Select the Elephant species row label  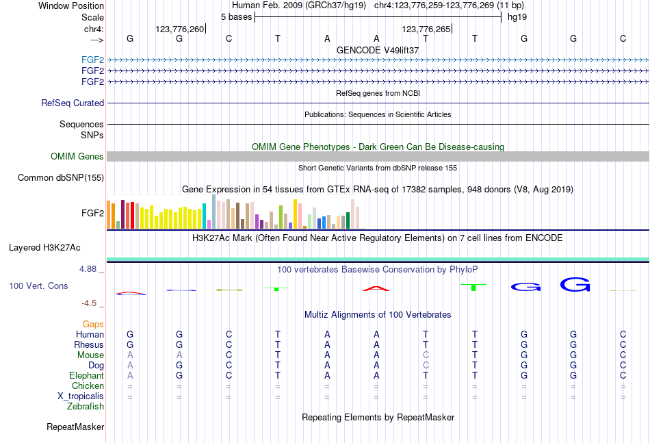(x=86, y=375)
